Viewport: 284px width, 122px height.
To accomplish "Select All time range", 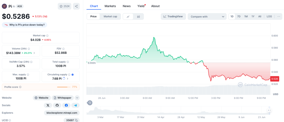I will 260,16.
